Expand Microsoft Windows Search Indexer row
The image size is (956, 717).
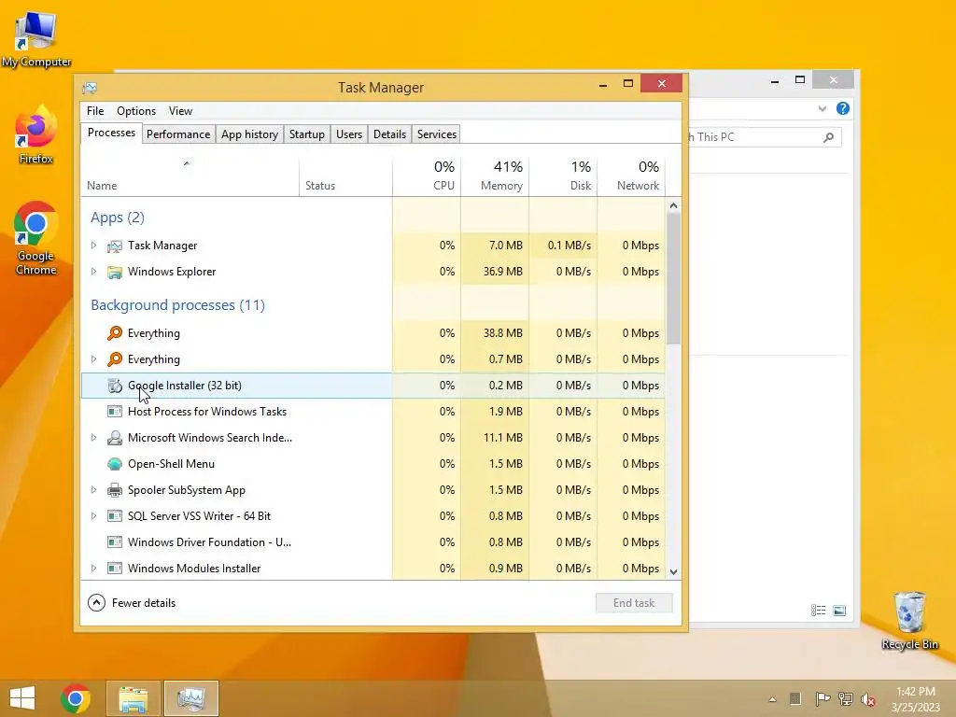94,437
